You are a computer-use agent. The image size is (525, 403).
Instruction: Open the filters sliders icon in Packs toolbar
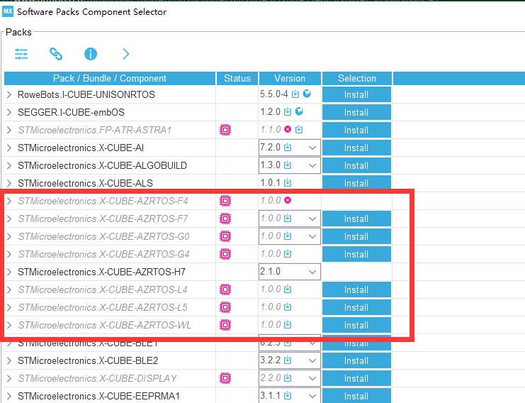click(21, 54)
